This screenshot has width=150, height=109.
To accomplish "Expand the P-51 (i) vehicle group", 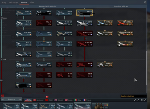I will pyautogui.click(x=24, y=44).
